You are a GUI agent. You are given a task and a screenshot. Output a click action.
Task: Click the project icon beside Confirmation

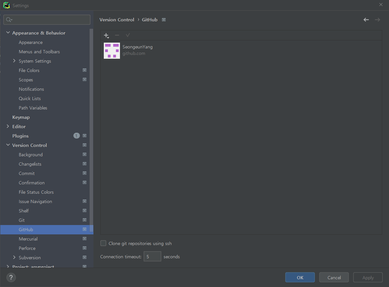click(84, 182)
